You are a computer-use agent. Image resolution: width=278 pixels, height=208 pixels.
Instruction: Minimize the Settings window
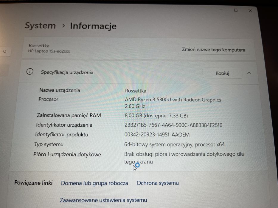click(221, 10)
